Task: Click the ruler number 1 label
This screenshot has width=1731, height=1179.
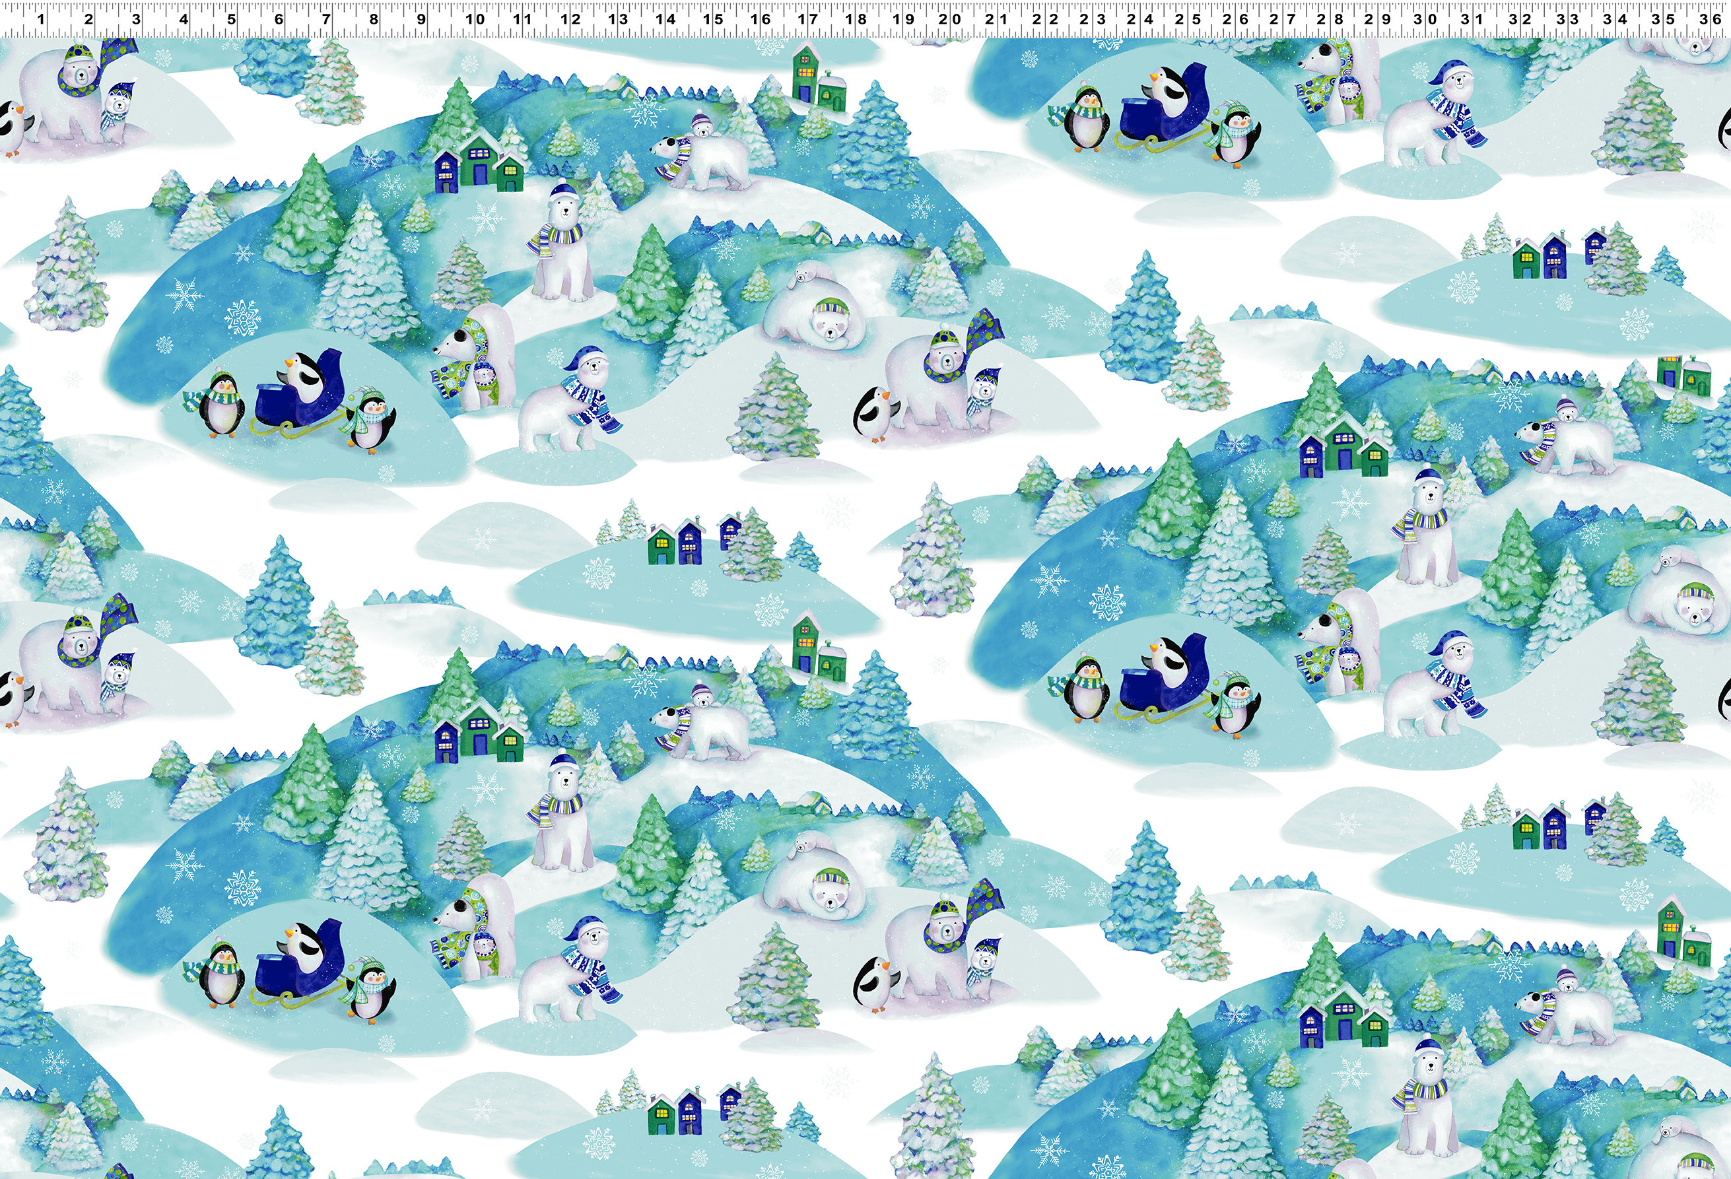Action: 40,19
